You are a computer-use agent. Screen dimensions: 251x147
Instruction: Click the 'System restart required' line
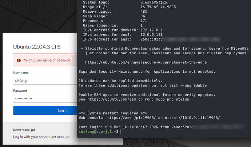click(113, 113)
